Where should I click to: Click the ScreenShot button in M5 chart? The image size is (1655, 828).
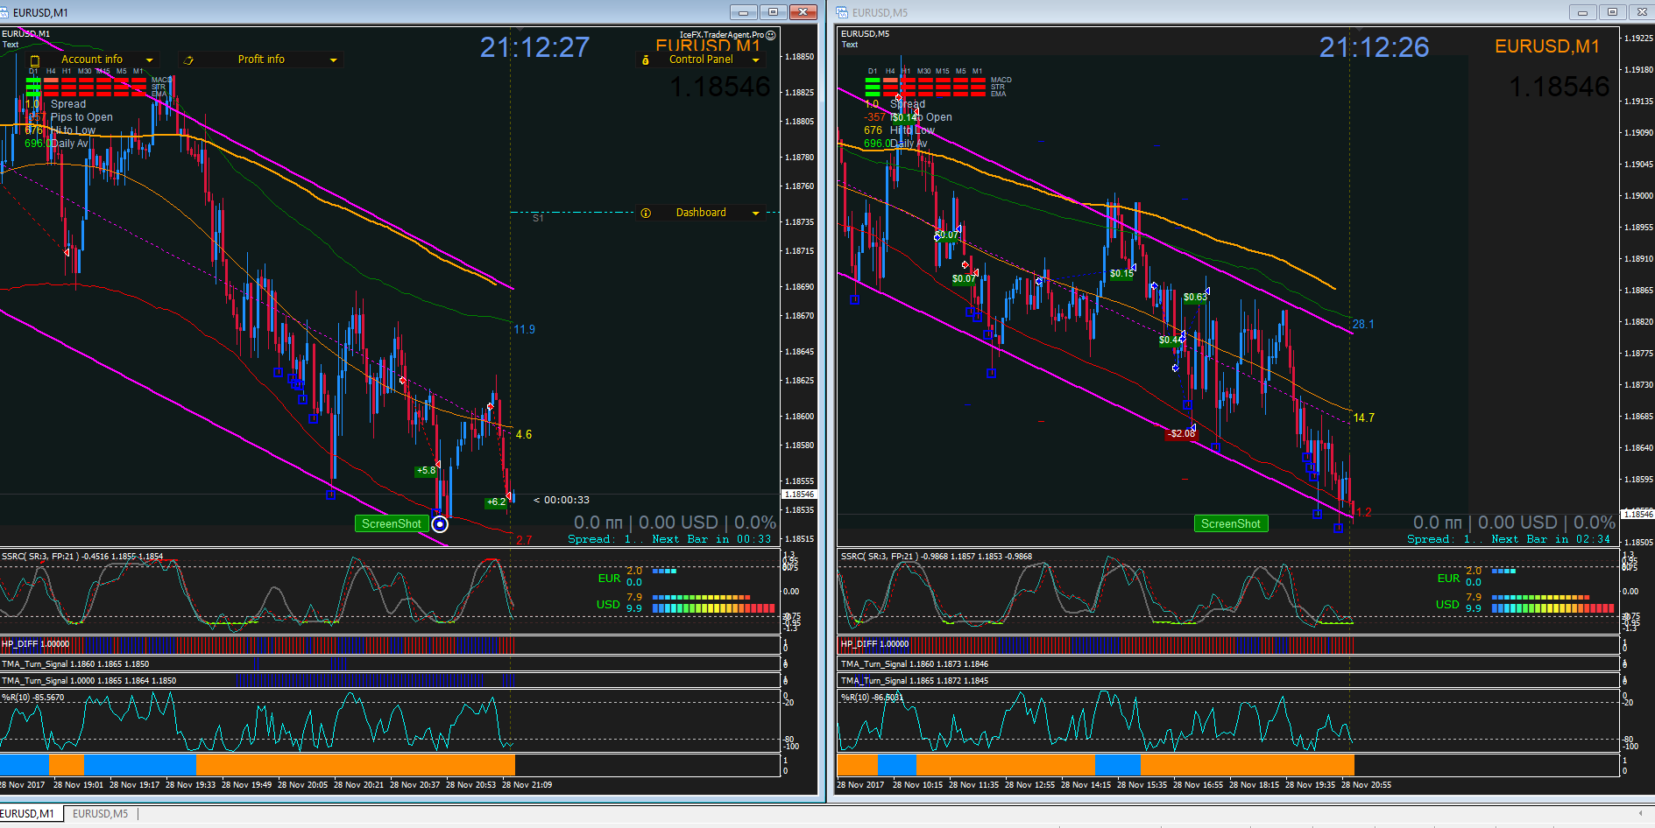coord(1230,524)
